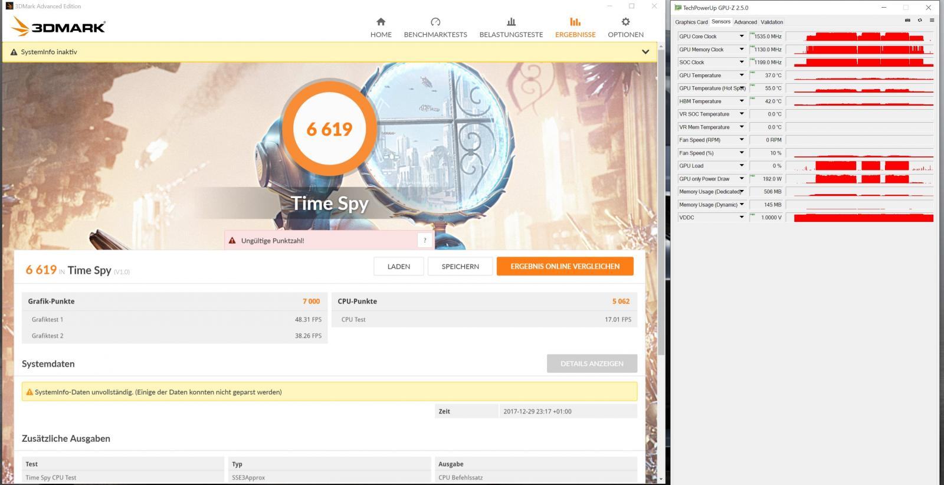Click the GPU-Z title bar app icon
This screenshot has width=944, height=485.
click(x=678, y=8)
